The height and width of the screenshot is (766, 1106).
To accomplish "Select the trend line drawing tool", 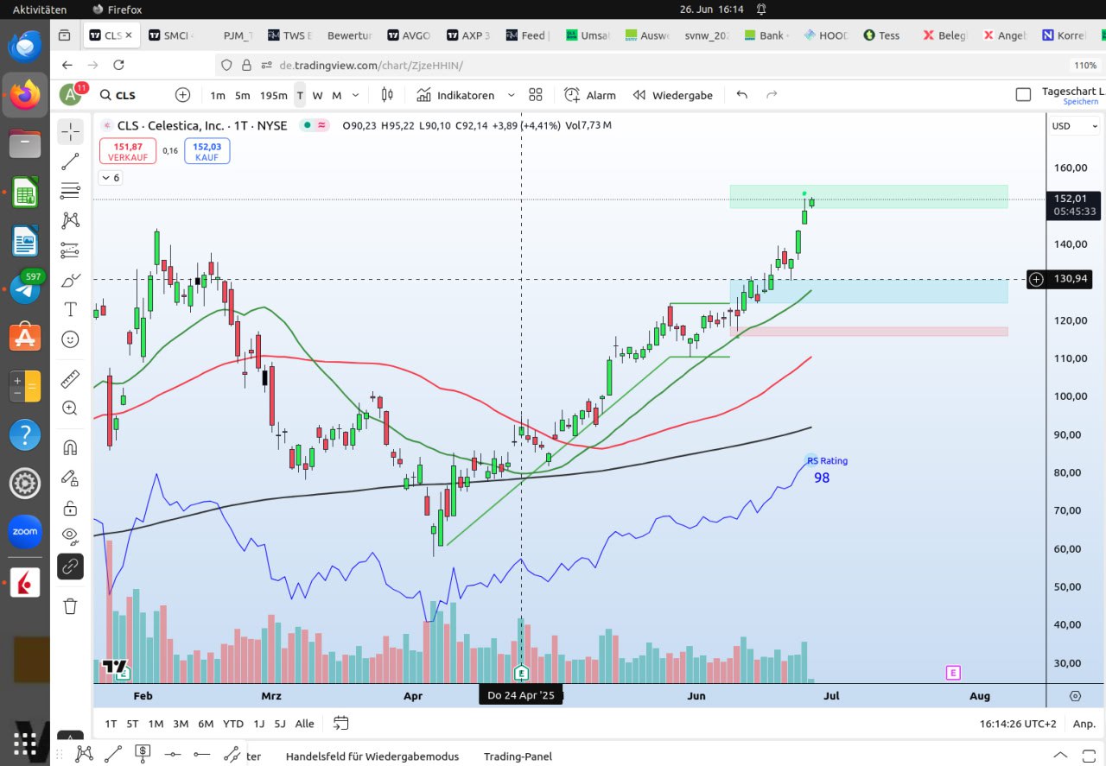I will 70,161.
